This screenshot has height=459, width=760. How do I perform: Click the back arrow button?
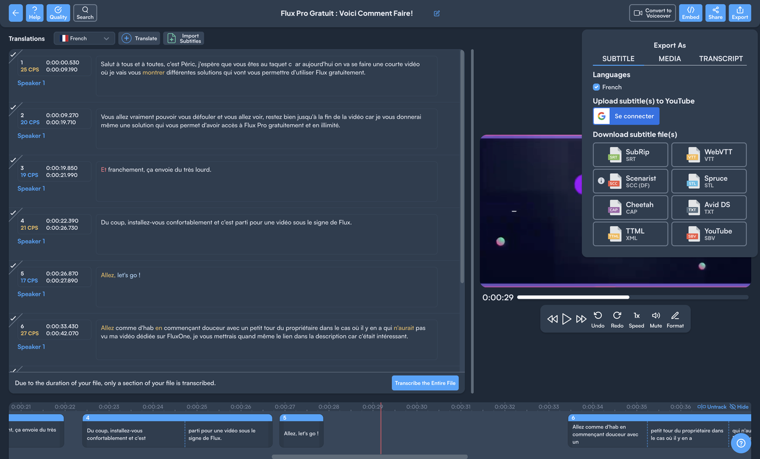click(x=15, y=13)
